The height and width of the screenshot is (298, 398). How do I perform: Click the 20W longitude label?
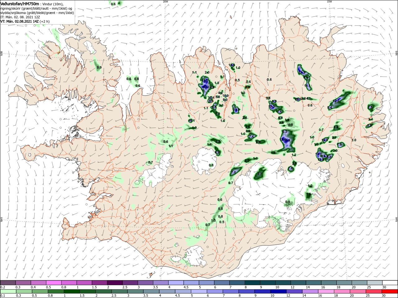click(x=165, y=2)
